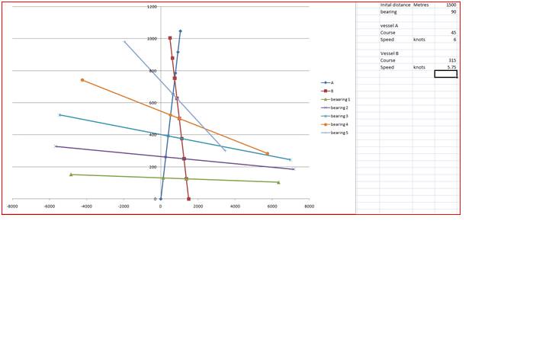Click the bearing 1 legend entry
549x343 pixels.
pos(339,99)
